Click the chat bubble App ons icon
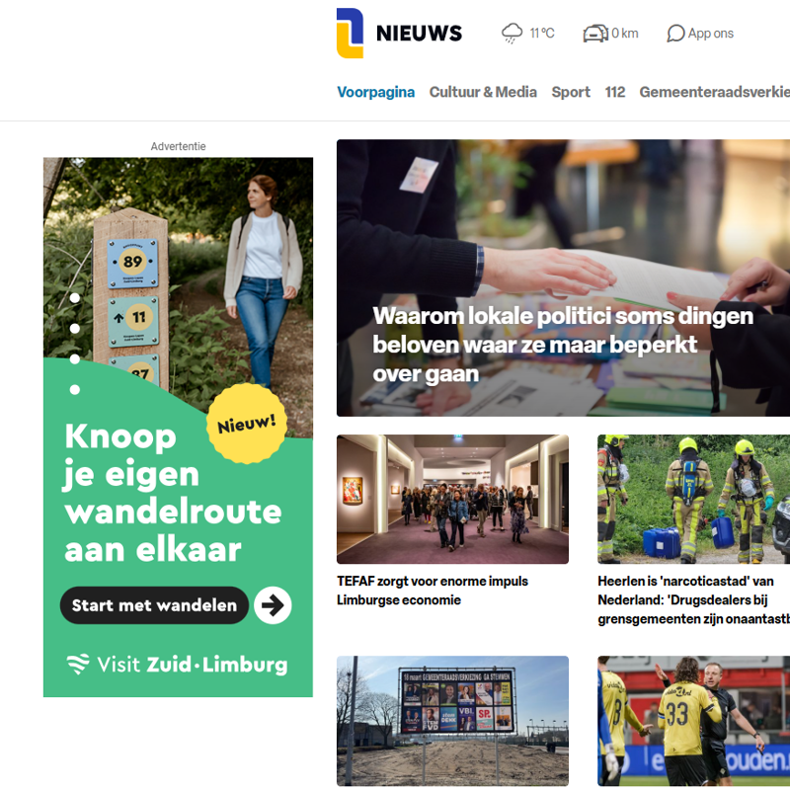This screenshot has width=790, height=790. click(675, 34)
